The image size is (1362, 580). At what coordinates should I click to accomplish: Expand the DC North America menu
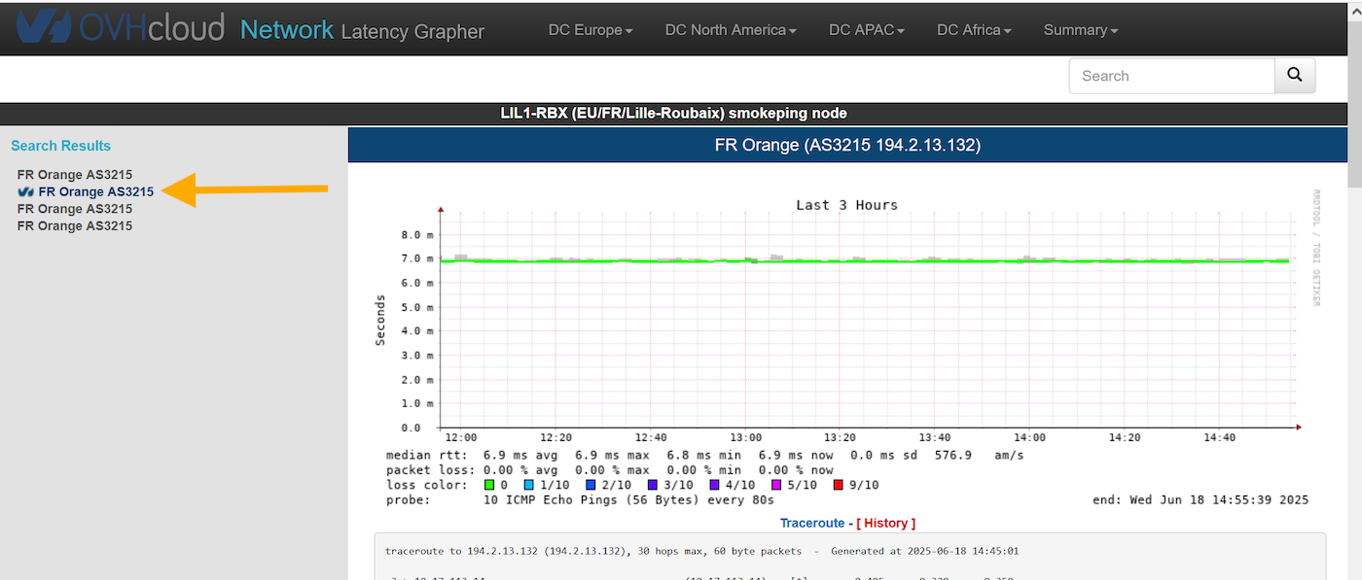click(730, 30)
